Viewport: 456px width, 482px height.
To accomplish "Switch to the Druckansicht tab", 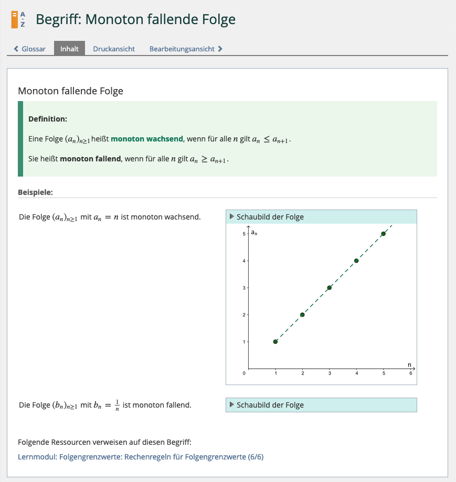I will click(x=114, y=49).
